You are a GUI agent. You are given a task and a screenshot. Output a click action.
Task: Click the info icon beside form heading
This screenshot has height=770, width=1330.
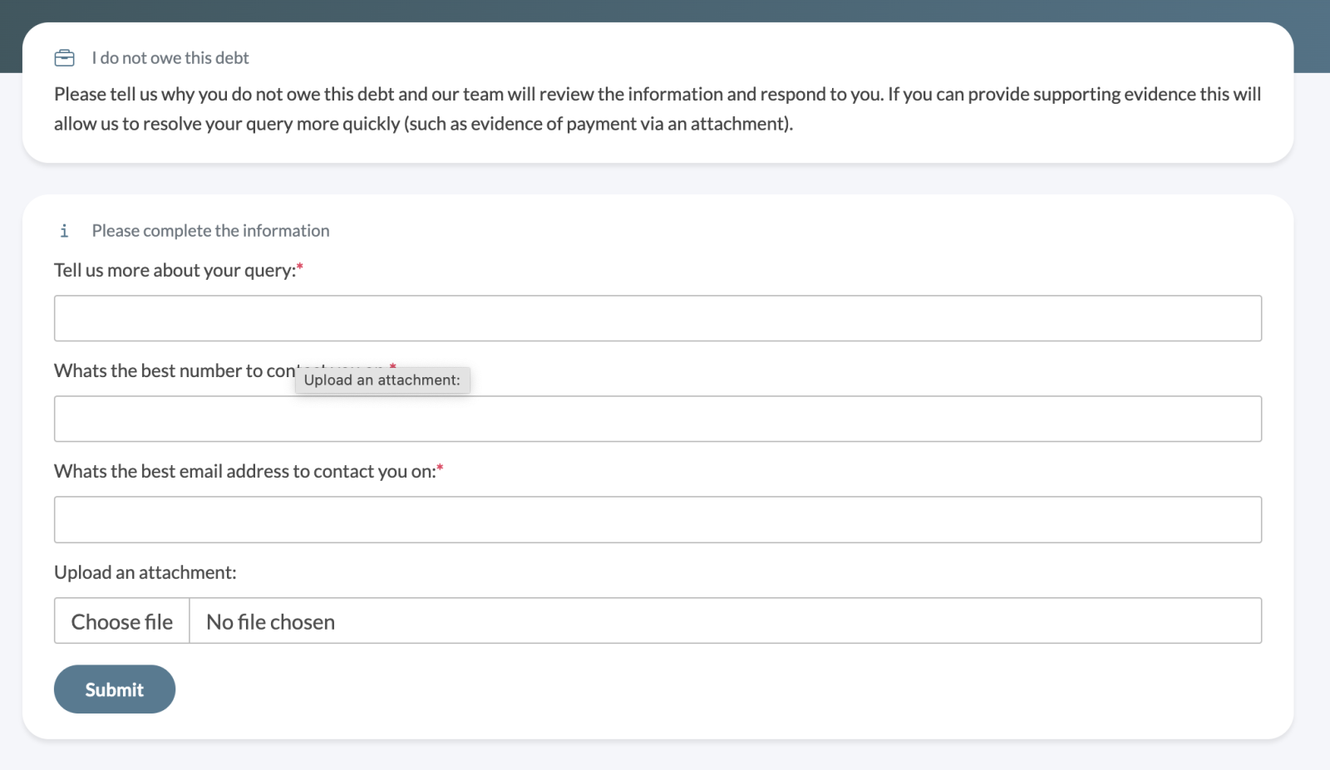coord(64,231)
